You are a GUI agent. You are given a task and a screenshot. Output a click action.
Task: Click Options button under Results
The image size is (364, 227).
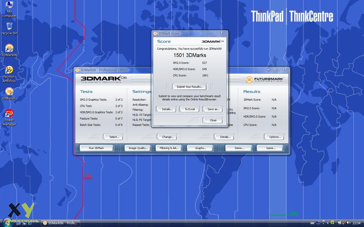(x=275, y=137)
